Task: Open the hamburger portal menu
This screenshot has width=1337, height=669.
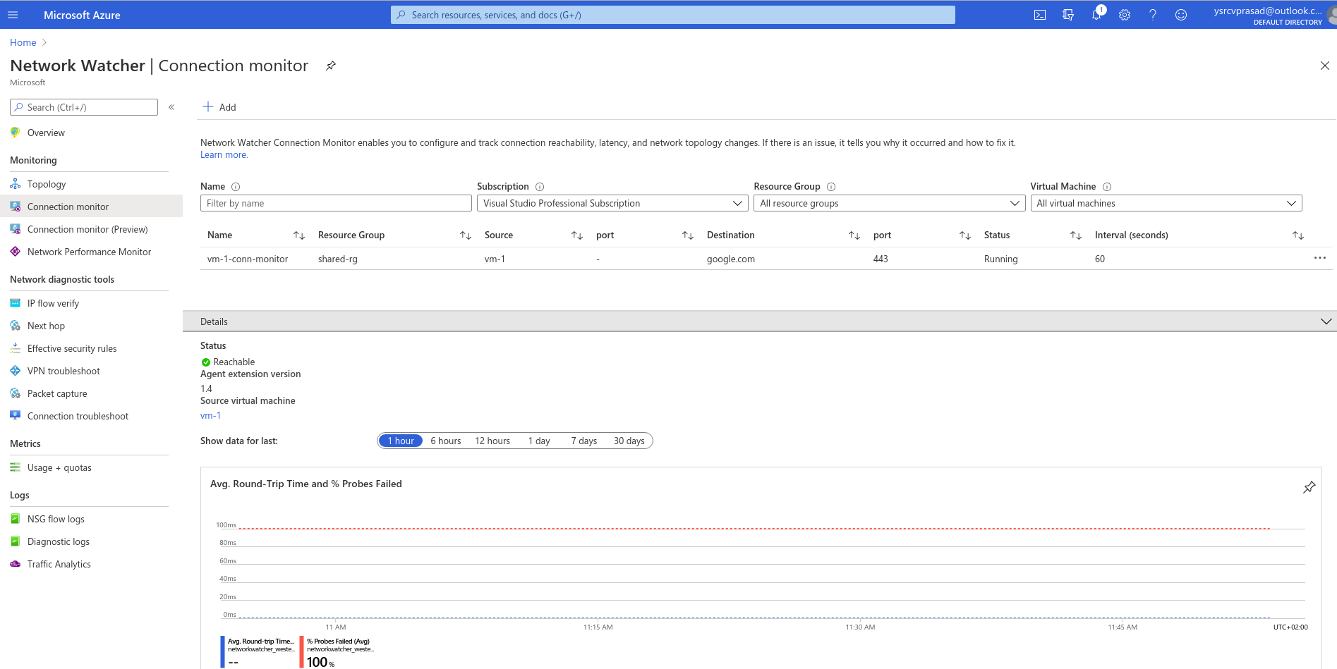Action: pos(13,15)
